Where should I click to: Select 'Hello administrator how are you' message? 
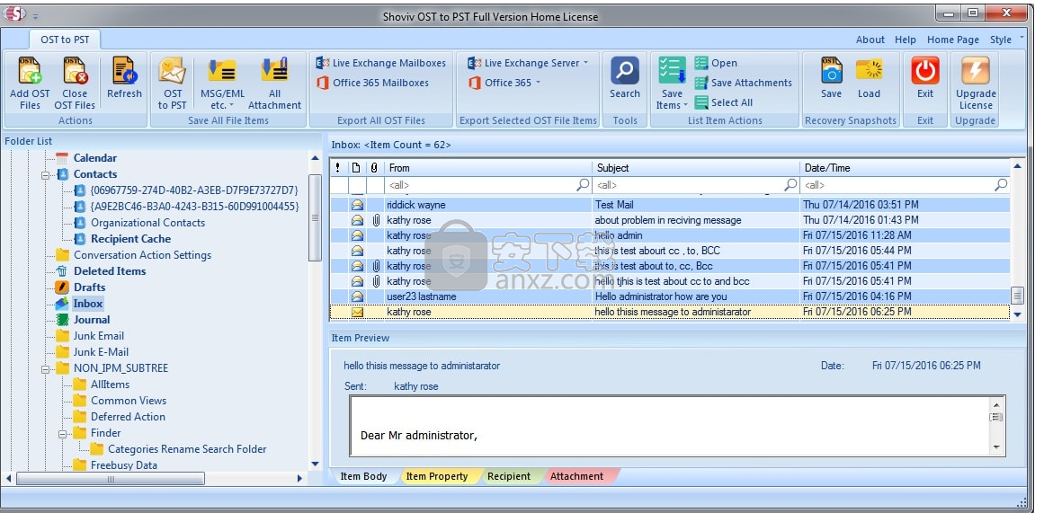pos(671,296)
